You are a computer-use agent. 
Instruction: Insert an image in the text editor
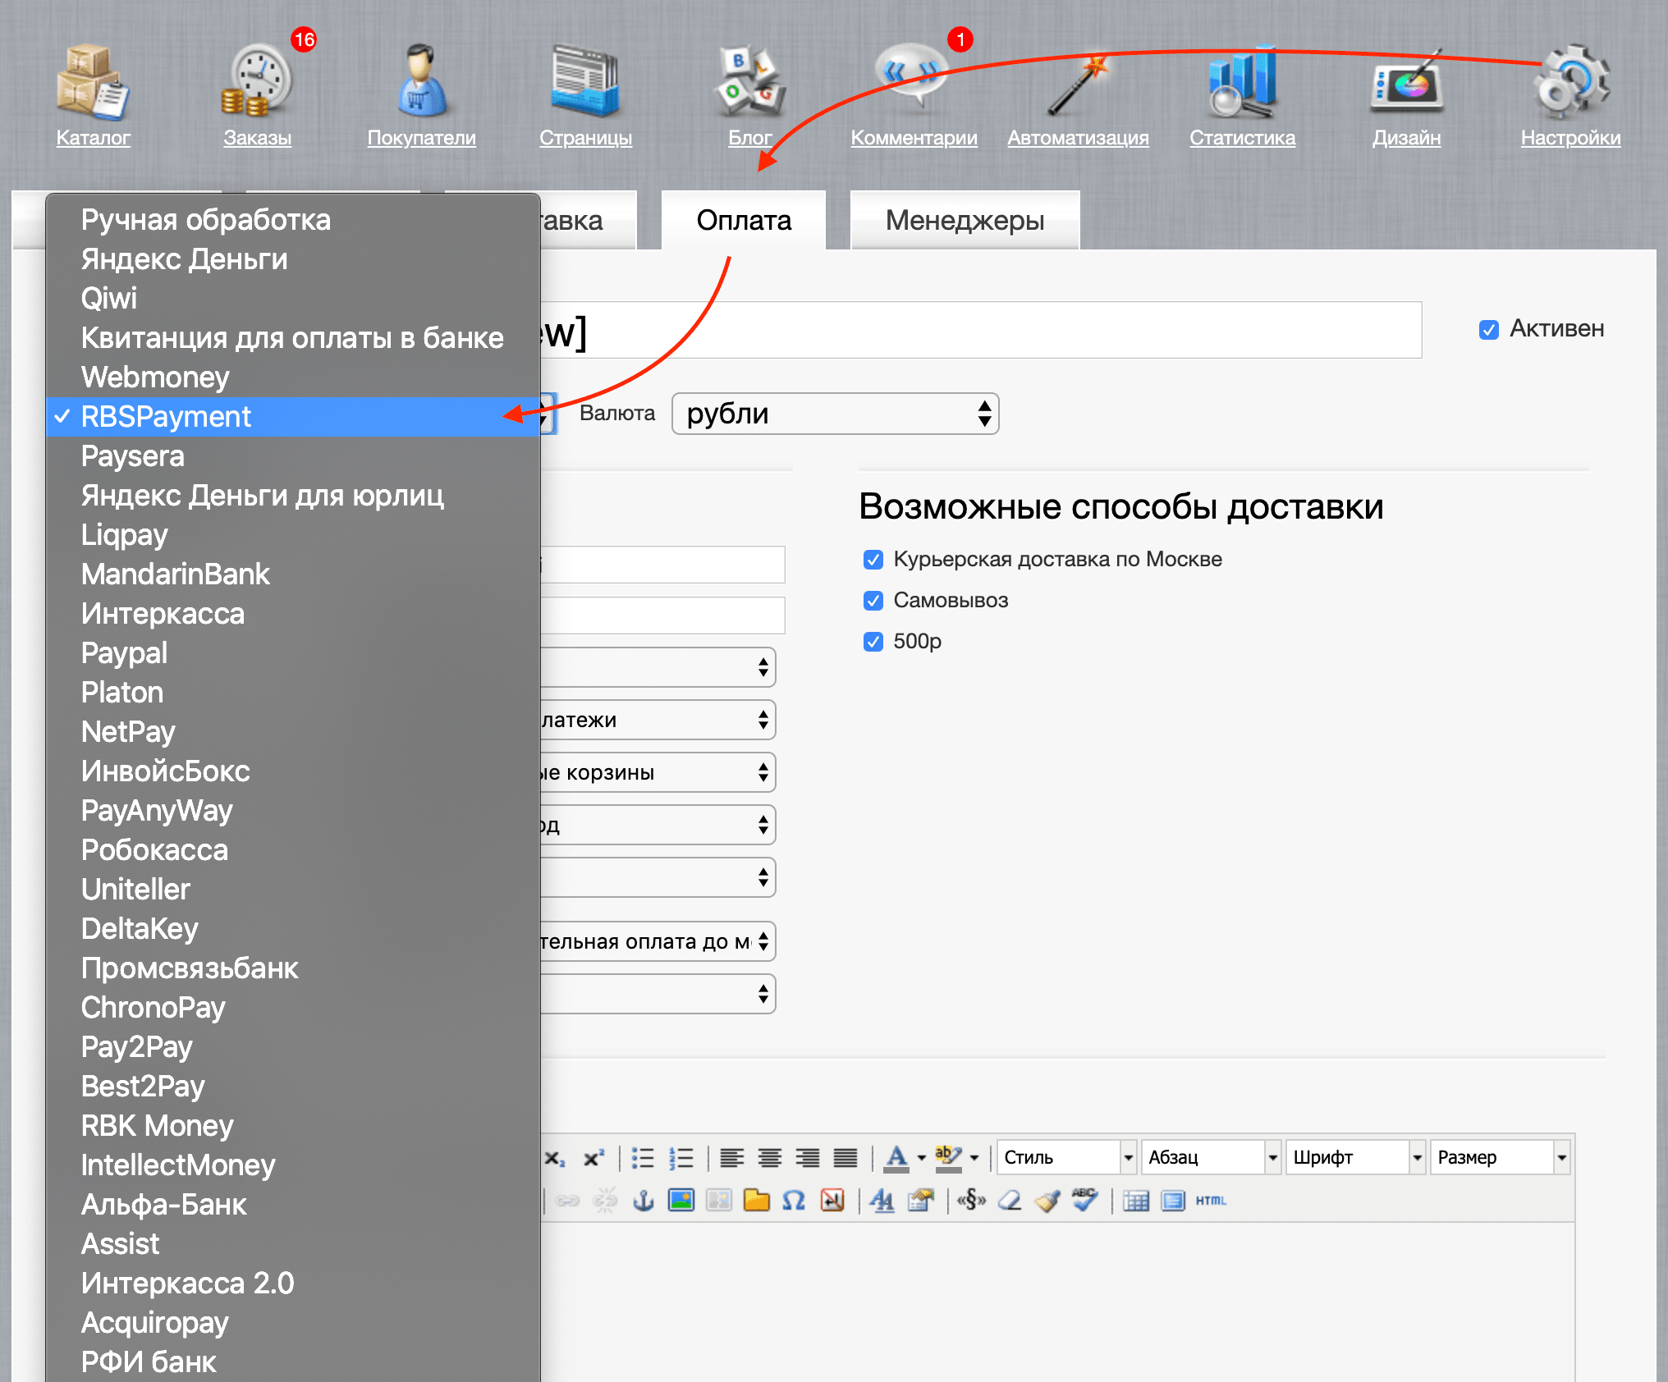click(681, 1200)
